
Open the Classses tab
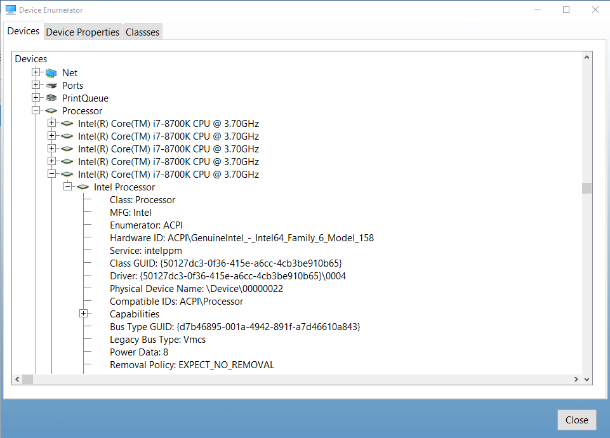point(142,32)
